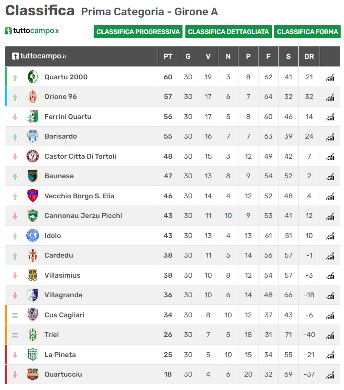This screenshot has width=344, height=390.
Task: Open the Castor Citta Di Tortoli team link
Action: pos(80,156)
